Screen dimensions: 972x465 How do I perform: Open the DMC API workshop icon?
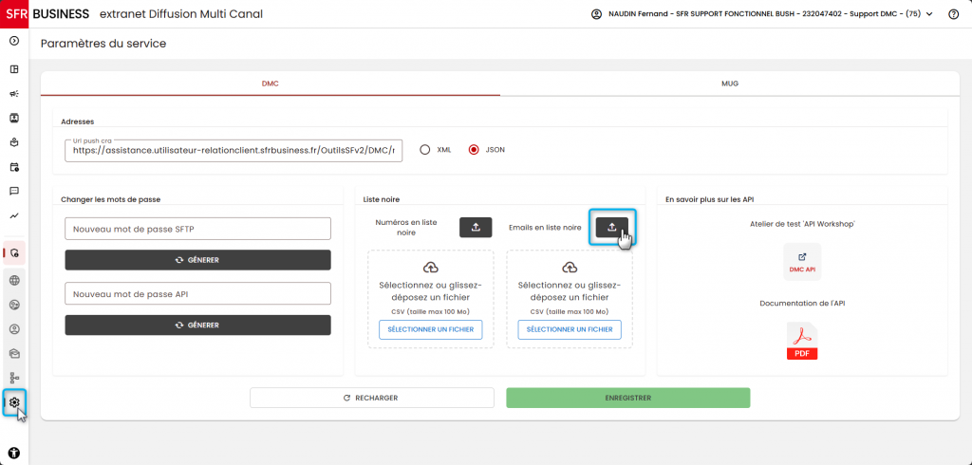click(802, 262)
